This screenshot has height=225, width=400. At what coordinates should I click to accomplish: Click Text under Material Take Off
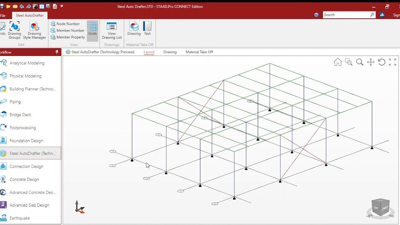[147, 29]
